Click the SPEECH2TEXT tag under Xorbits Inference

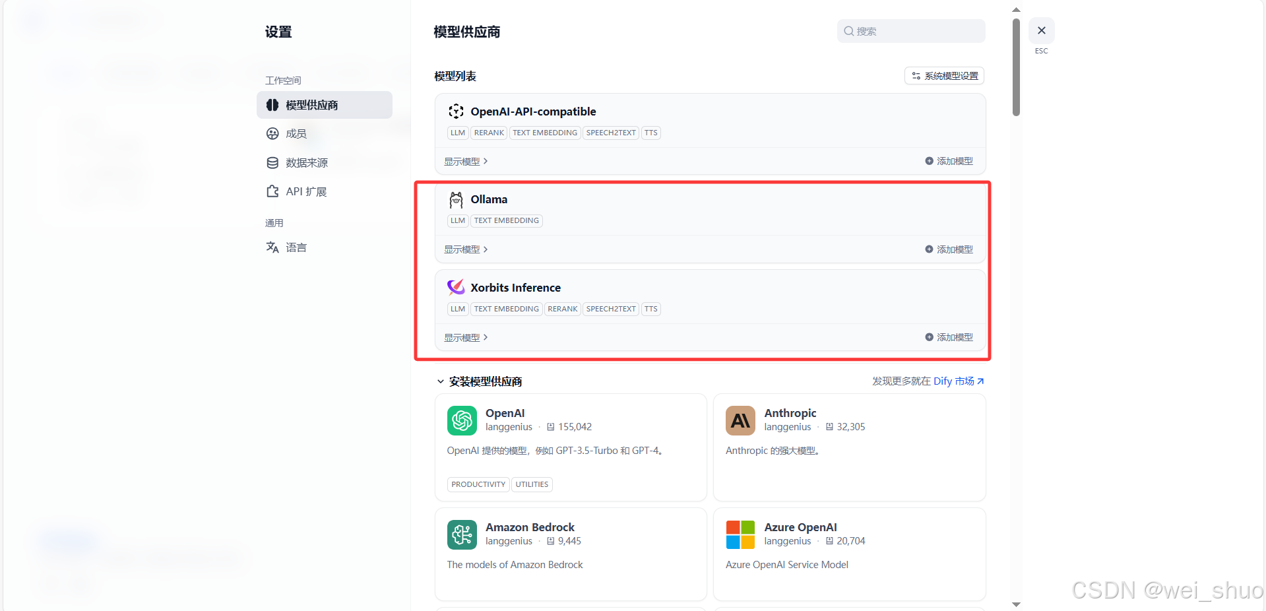click(x=611, y=309)
